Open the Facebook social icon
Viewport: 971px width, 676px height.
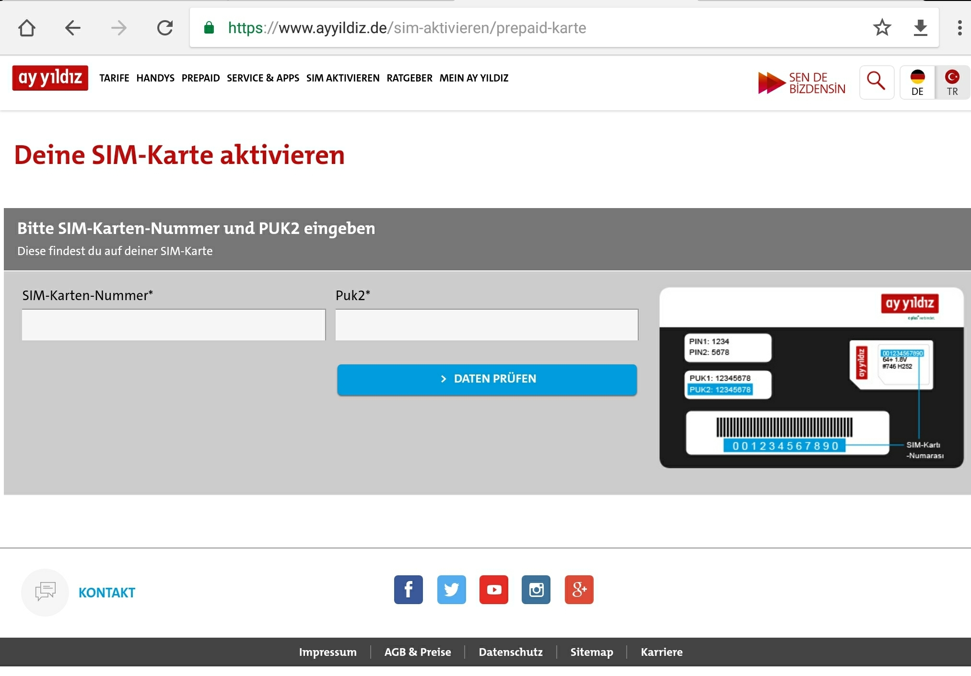tap(409, 589)
